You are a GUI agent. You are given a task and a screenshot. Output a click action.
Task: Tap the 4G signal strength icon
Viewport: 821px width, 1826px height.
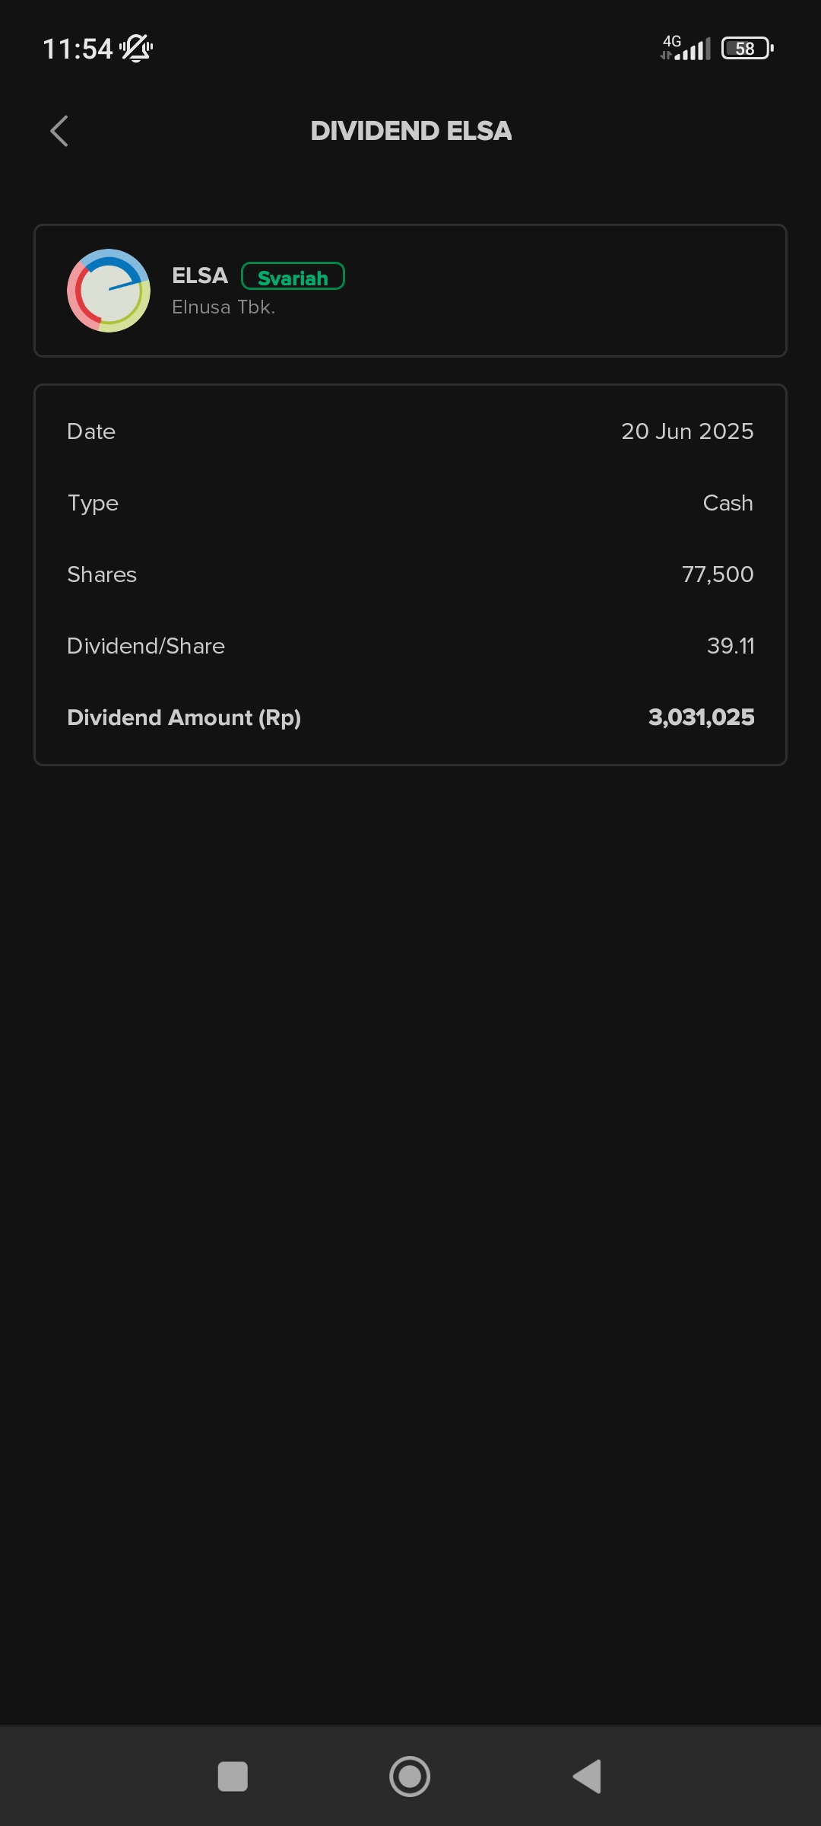[686, 48]
